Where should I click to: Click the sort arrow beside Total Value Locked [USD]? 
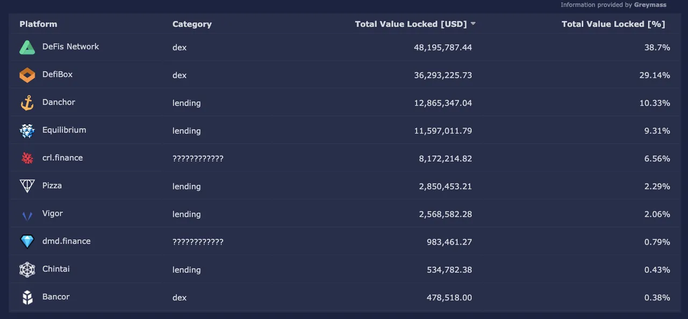tap(473, 24)
